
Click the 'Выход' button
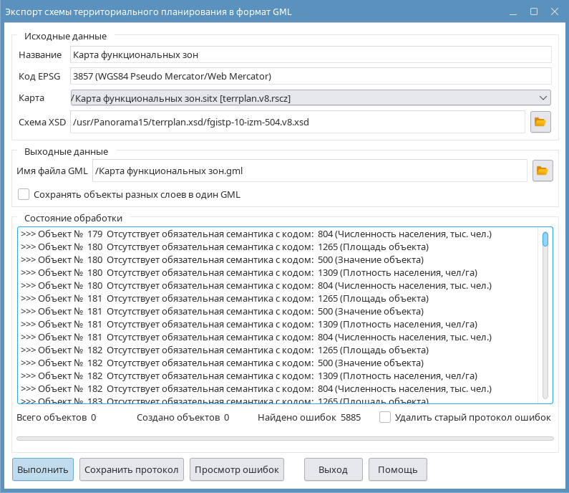[x=333, y=470]
